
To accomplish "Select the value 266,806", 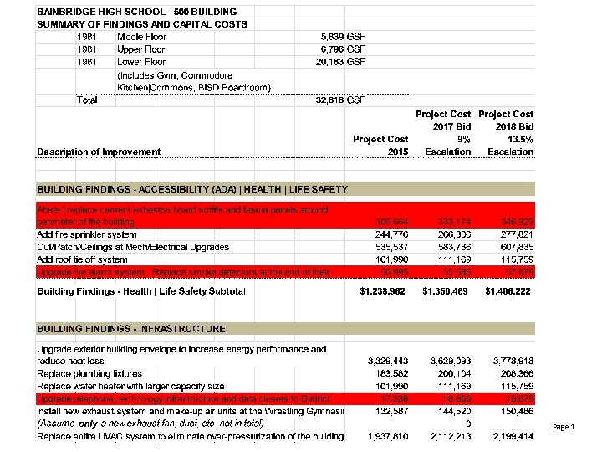I will click(454, 234).
